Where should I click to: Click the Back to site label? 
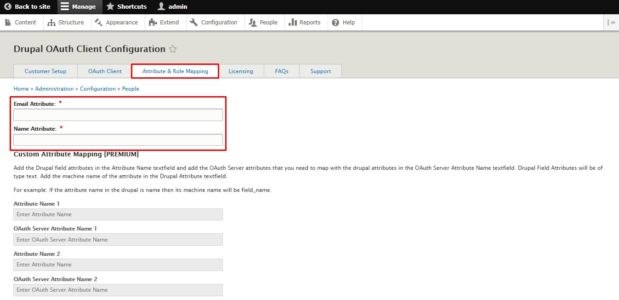coord(33,6)
